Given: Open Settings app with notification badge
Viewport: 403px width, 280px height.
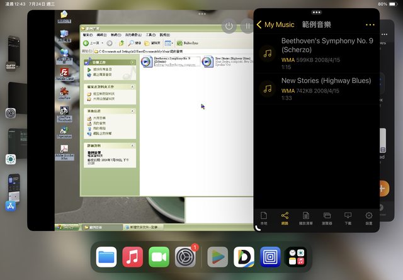Looking at the screenshot, I should 185,257.
